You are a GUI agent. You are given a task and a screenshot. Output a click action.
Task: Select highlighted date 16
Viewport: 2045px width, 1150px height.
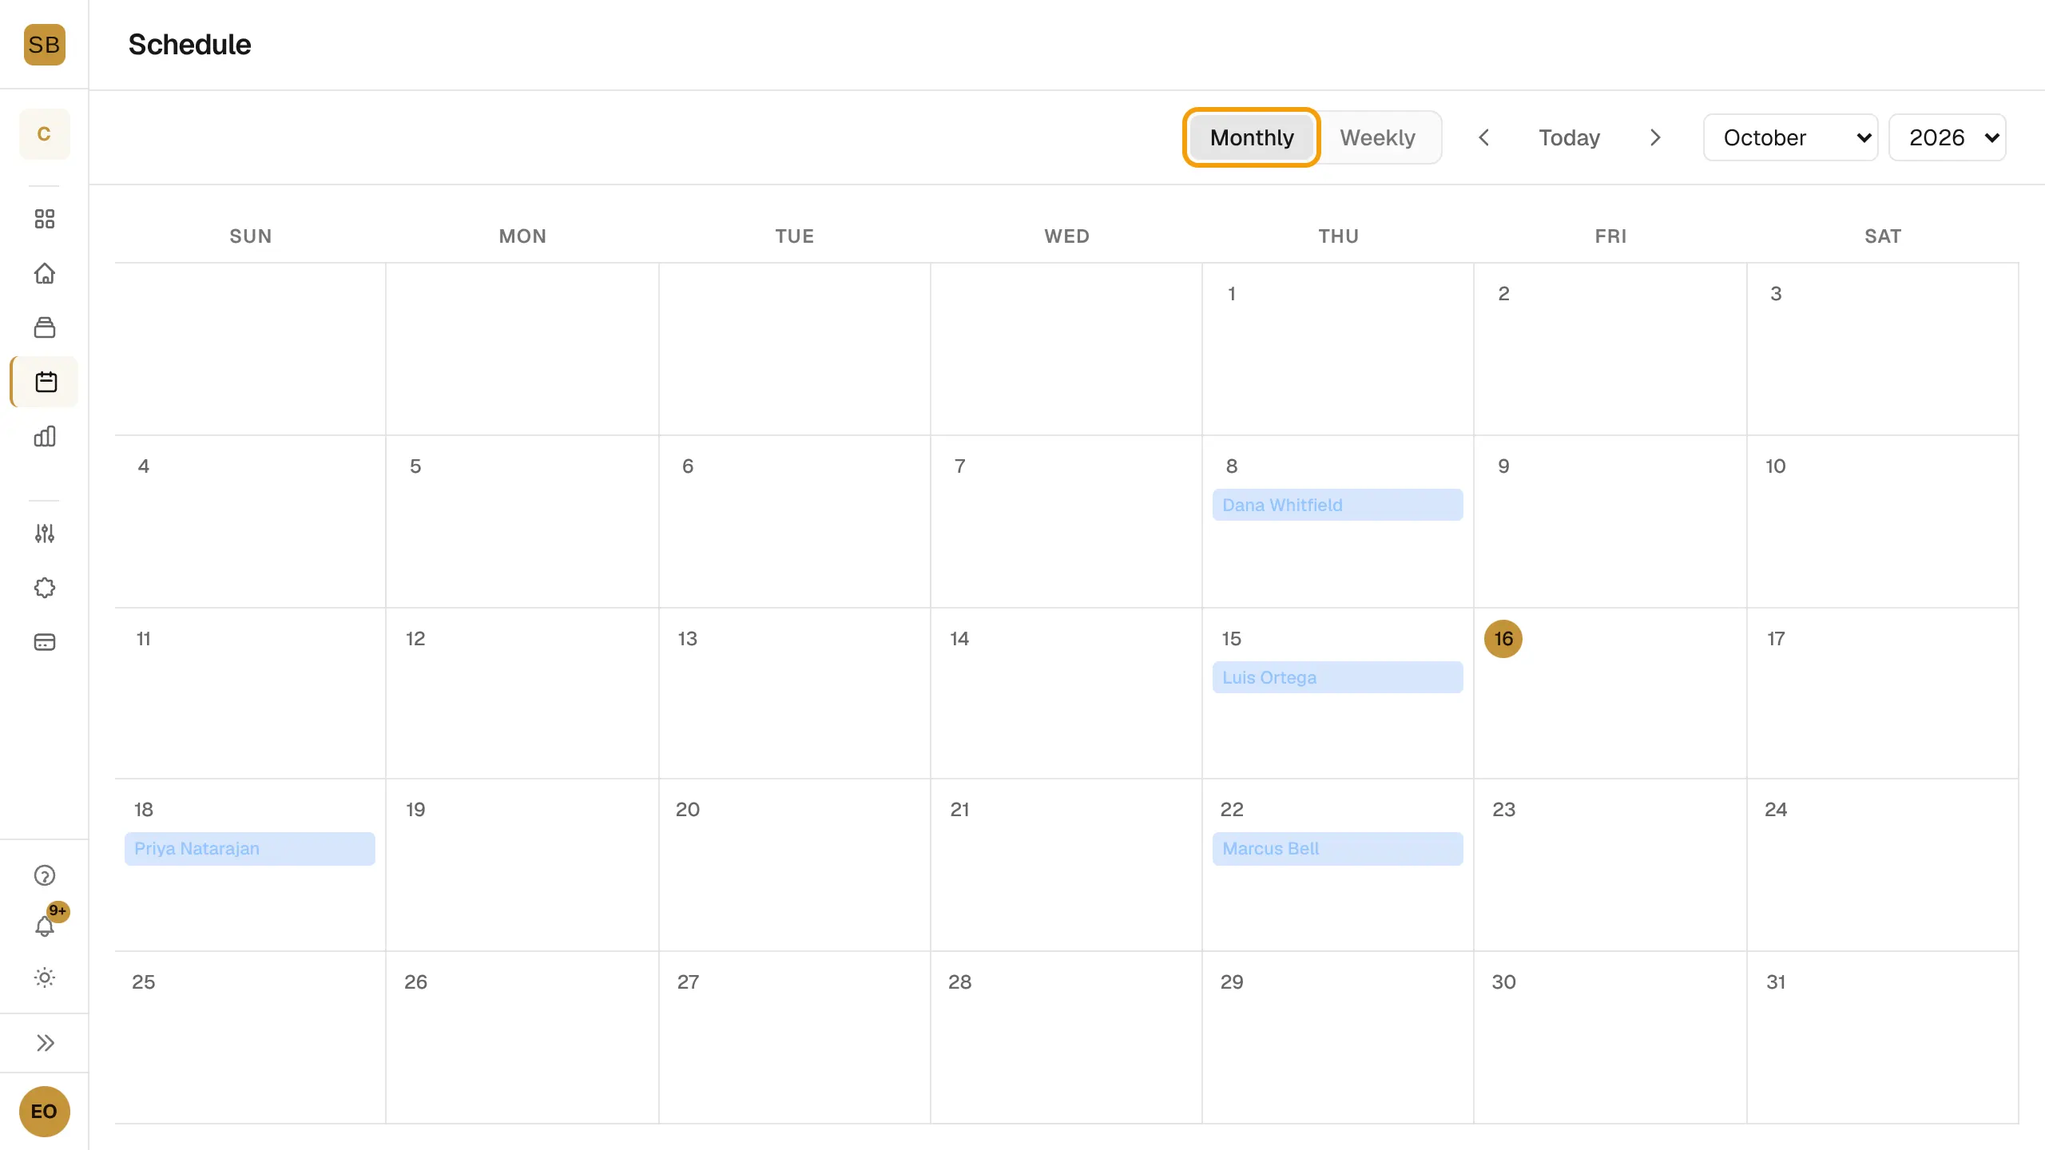tap(1503, 639)
